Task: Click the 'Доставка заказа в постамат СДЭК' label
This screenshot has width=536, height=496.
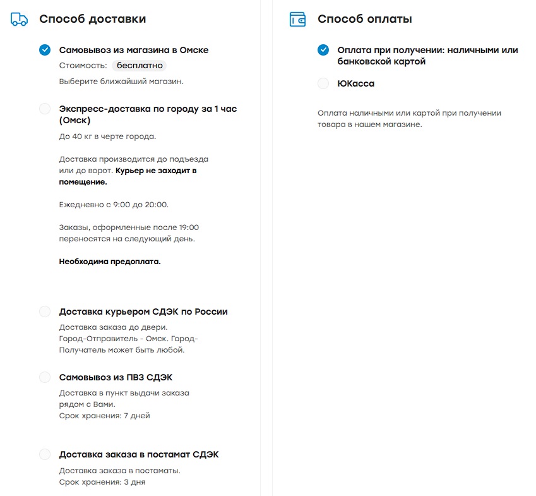Action: pyautogui.click(x=139, y=454)
